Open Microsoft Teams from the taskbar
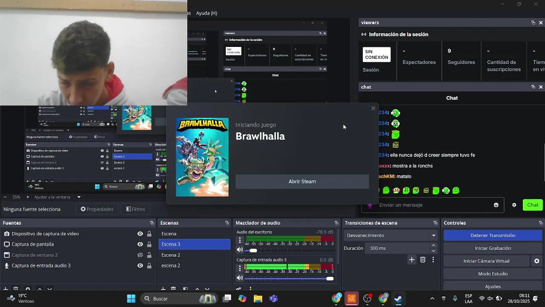The width and height of the screenshot is (545, 307). [x=273, y=298]
